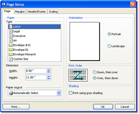Click the Executive paper type page icon
Image resolution: width=139 pixels, height=114 pixels.
point(11,36)
